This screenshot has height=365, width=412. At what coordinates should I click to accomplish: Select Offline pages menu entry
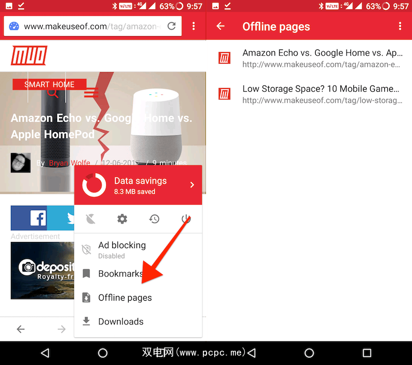pyautogui.click(x=138, y=298)
